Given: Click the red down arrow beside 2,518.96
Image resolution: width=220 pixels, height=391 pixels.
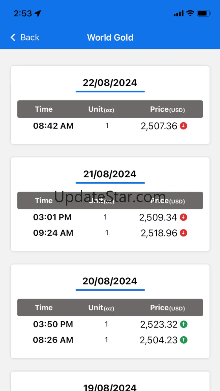Looking at the screenshot, I should tap(183, 233).
